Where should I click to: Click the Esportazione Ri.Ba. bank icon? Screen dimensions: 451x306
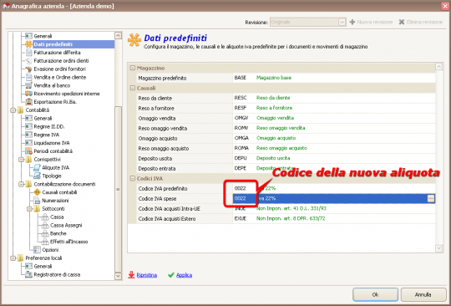[28, 102]
